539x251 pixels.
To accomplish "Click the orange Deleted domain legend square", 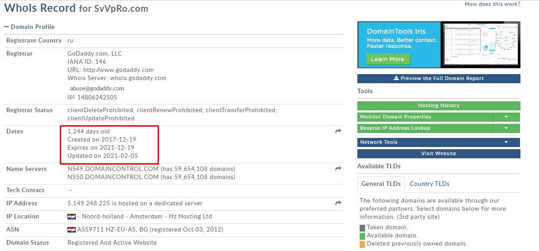I will pos(362,244).
